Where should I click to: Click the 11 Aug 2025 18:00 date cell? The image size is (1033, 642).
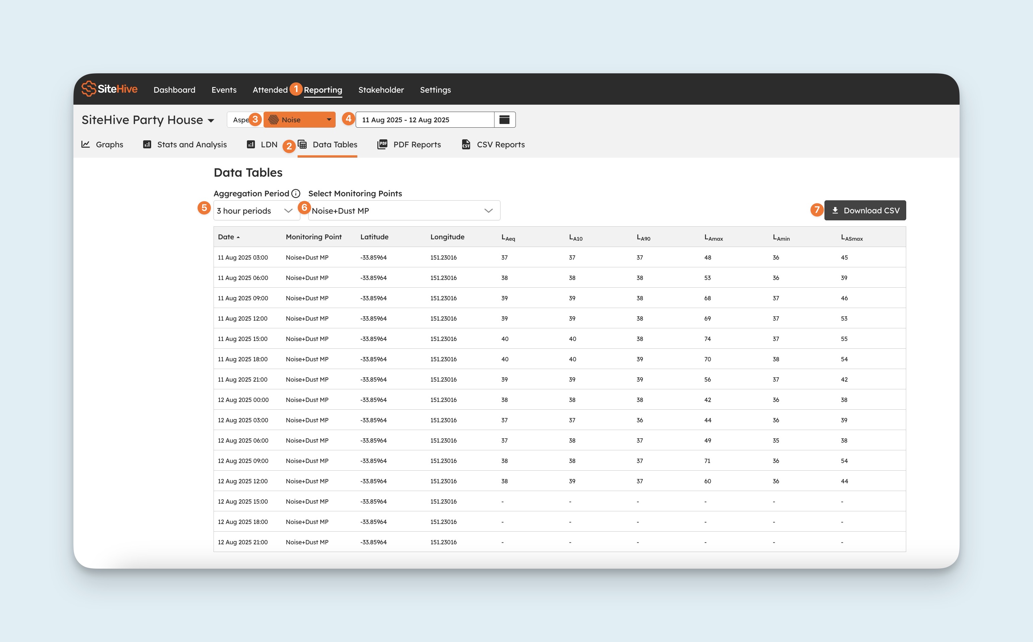tap(243, 359)
